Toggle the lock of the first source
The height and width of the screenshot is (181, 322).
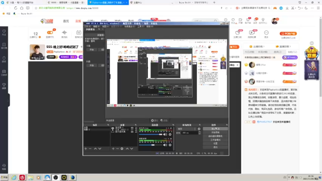pyautogui.click(x=136, y=128)
